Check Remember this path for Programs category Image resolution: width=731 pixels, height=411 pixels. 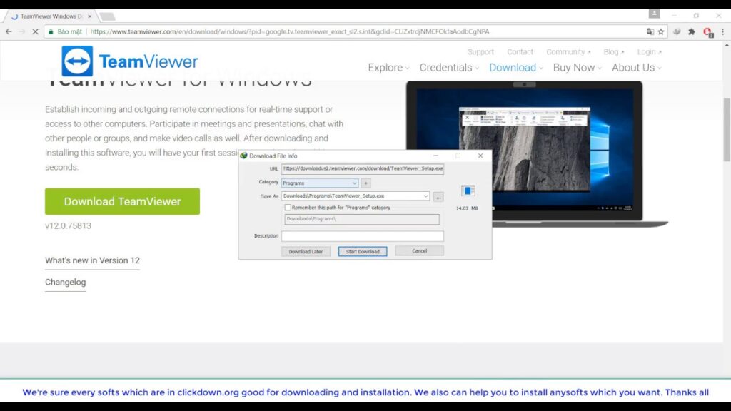pos(288,208)
